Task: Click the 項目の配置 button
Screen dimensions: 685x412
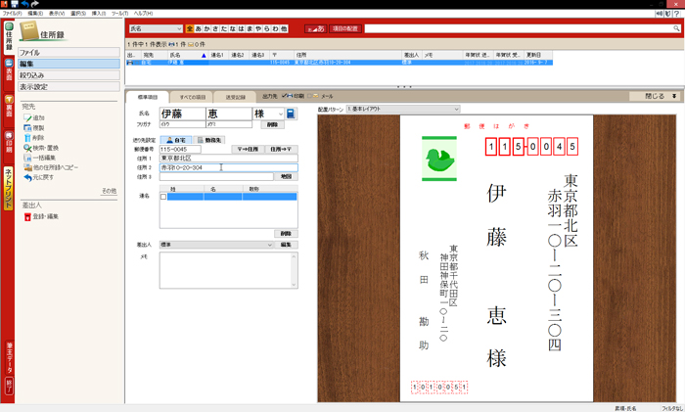Action: point(344,29)
